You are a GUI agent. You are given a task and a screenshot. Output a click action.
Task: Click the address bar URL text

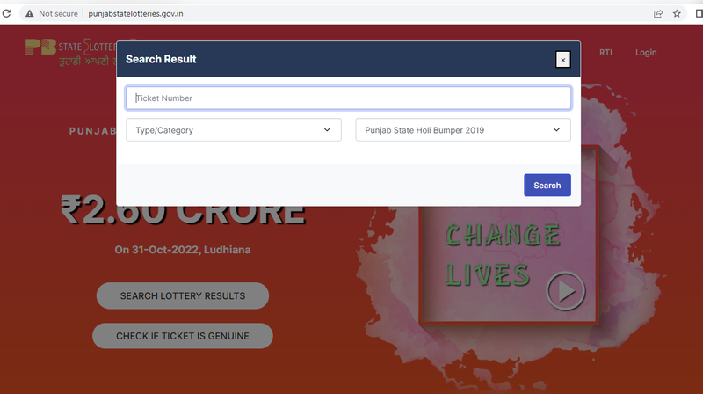(135, 13)
